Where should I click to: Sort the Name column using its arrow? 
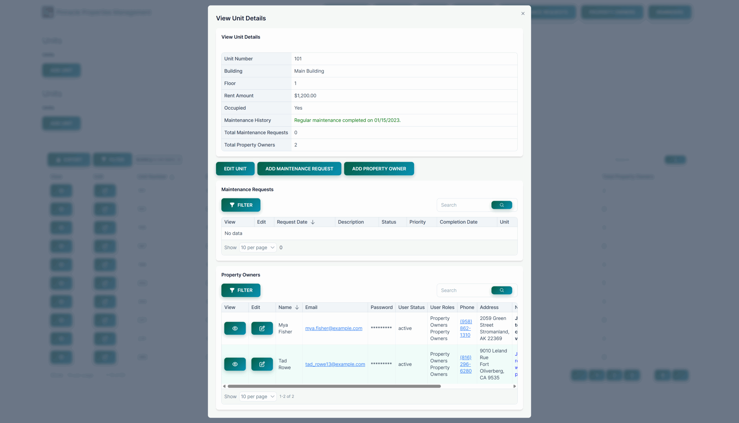click(297, 307)
